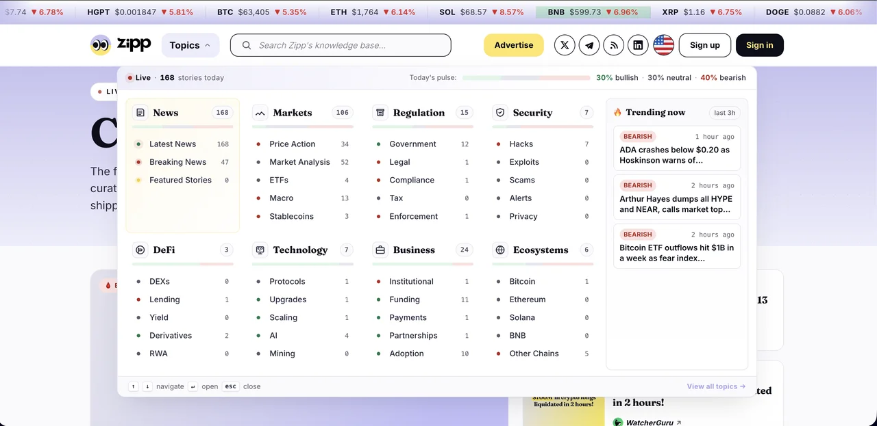The width and height of the screenshot is (877, 426).
Task: Click the BTC $63,405 ticker entry
Action: pyautogui.click(x=262, y=12)
